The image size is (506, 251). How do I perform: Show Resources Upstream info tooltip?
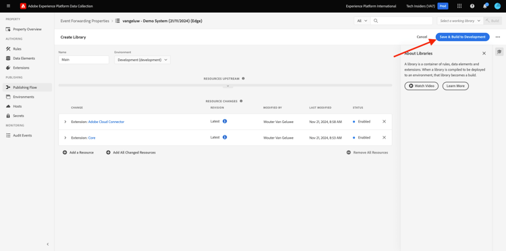point(243,78)
